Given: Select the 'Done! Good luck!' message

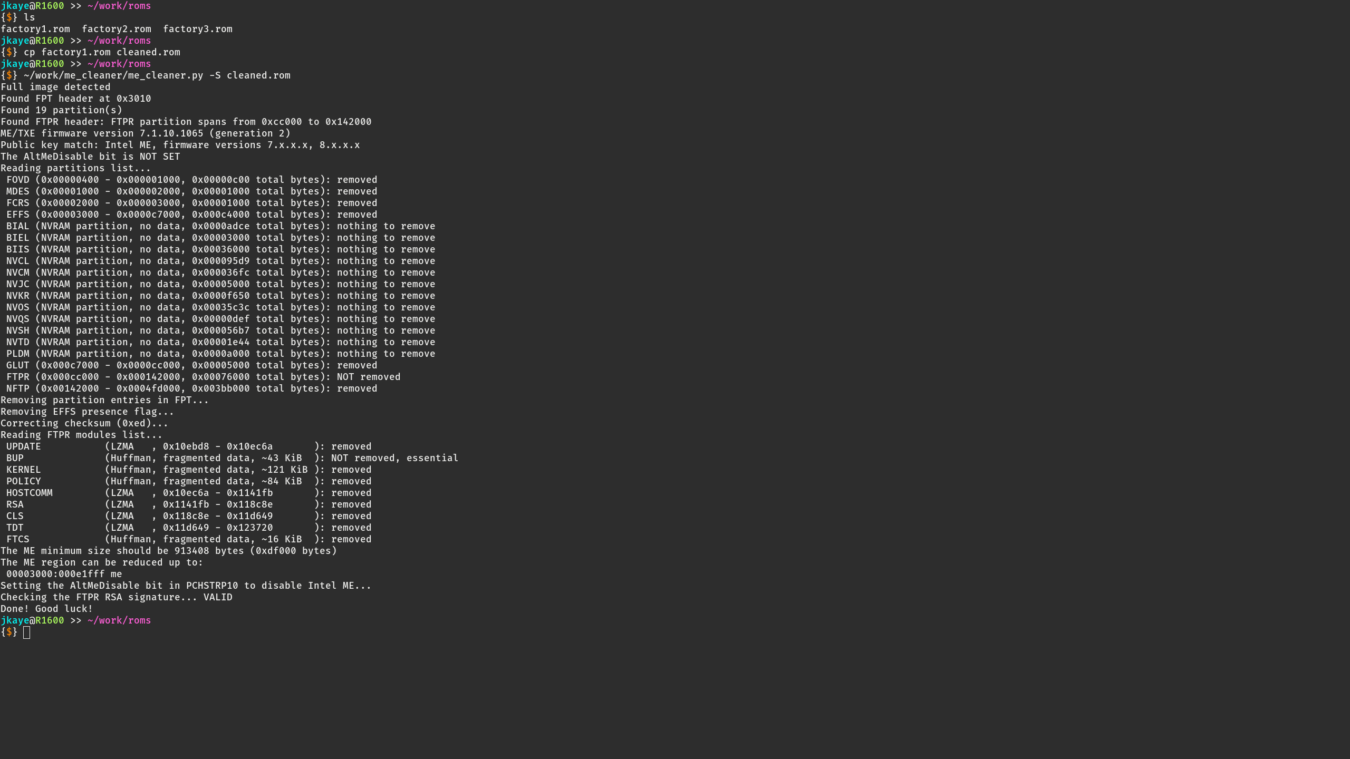Looking at the screenshot, I should pyautogui.click(x=47, y=608).
